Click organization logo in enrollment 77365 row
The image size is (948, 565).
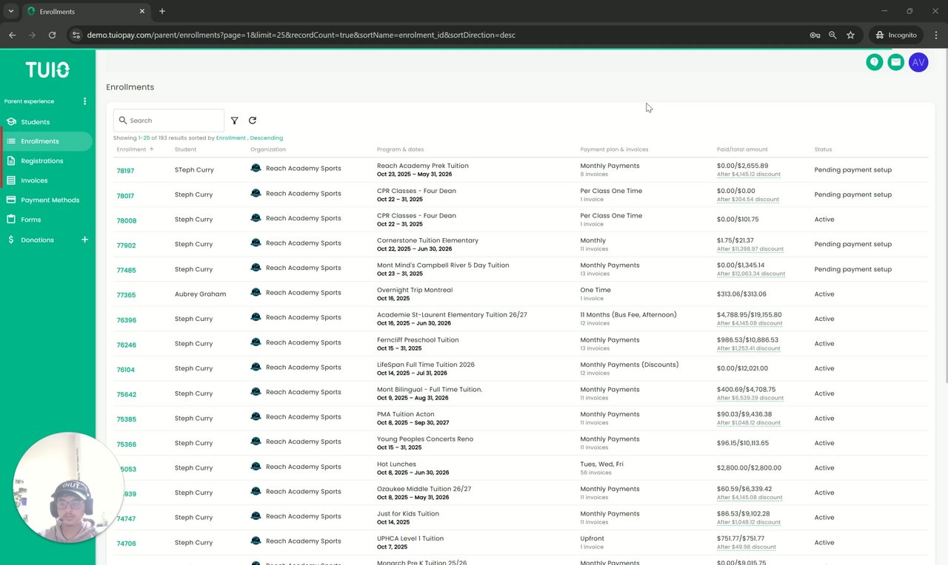(x=256, y=293)
